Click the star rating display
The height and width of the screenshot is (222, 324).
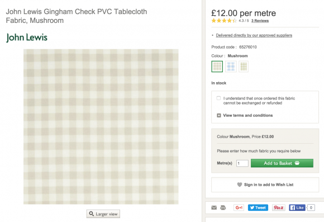(x=224, y=21)
